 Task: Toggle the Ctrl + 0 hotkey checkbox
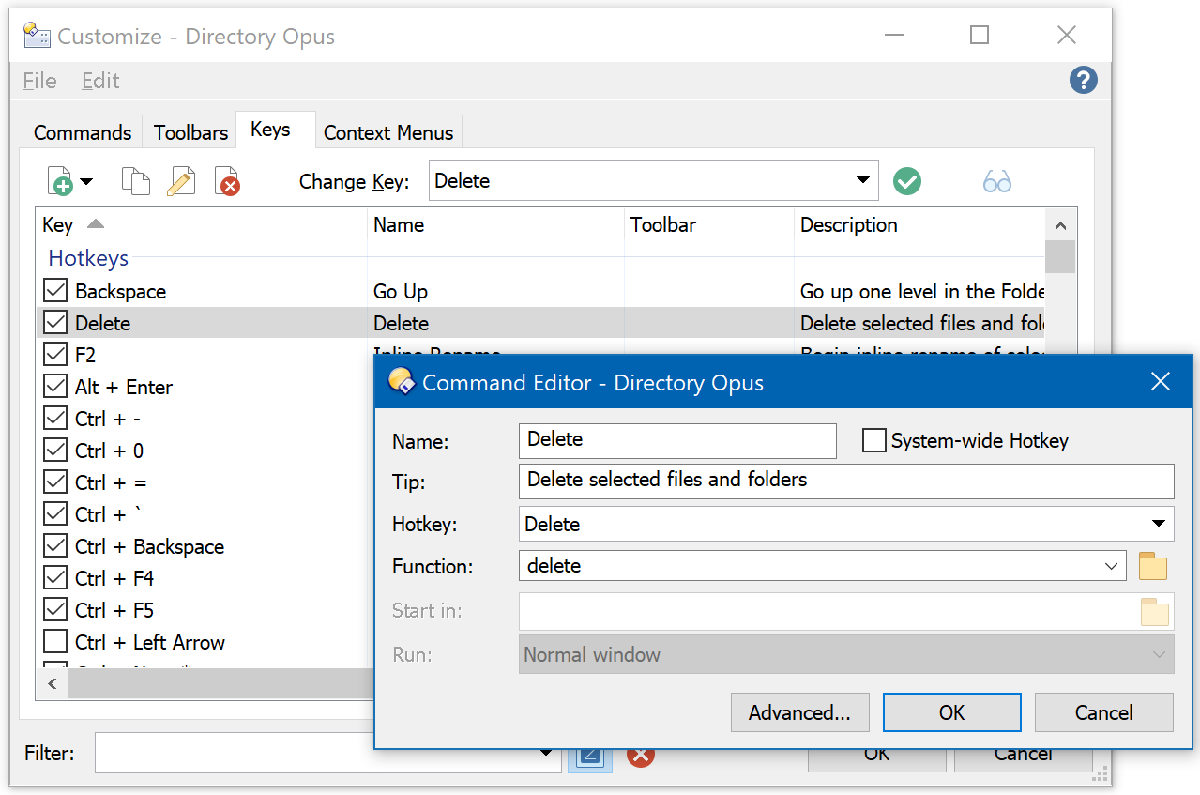(55, 451)
